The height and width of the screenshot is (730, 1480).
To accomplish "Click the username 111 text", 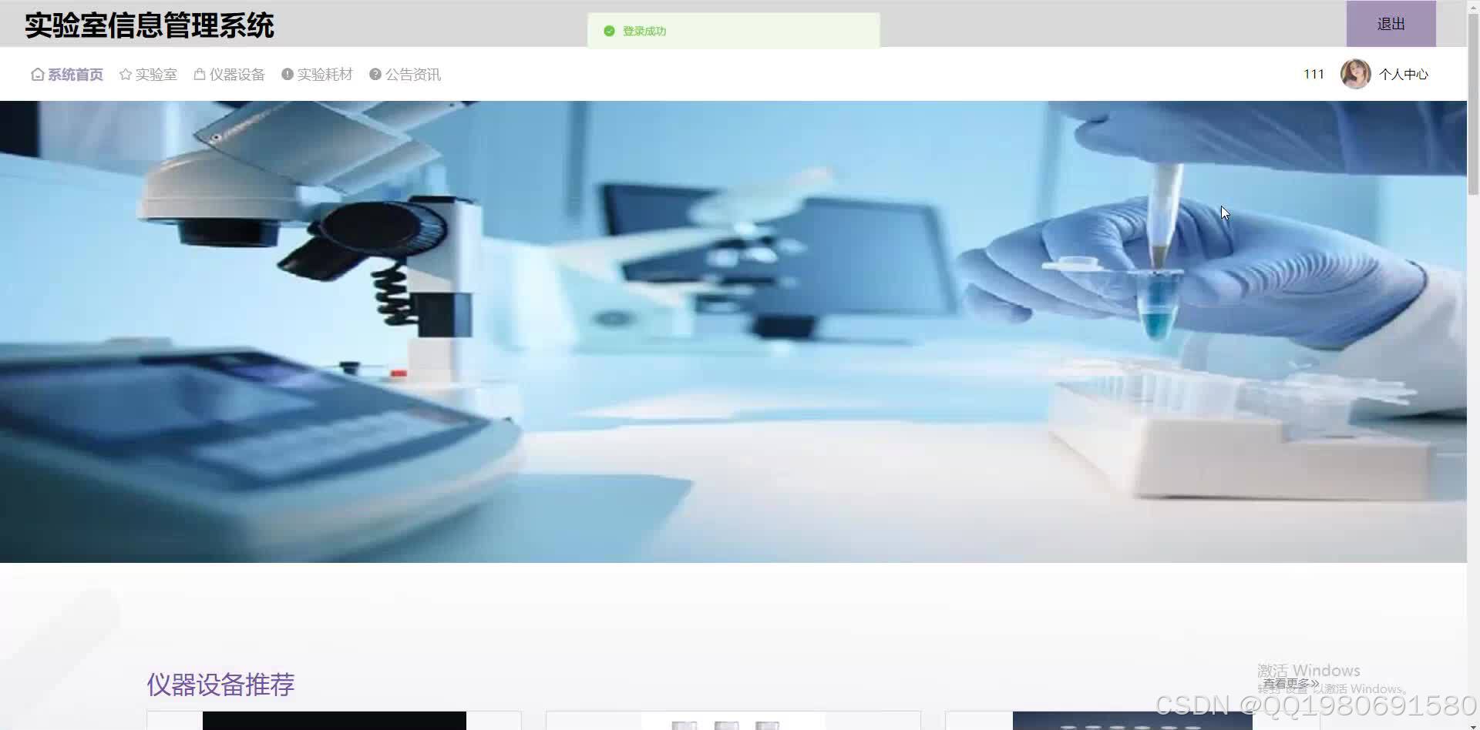I will pyautogui.click(x=1313, y=75).
